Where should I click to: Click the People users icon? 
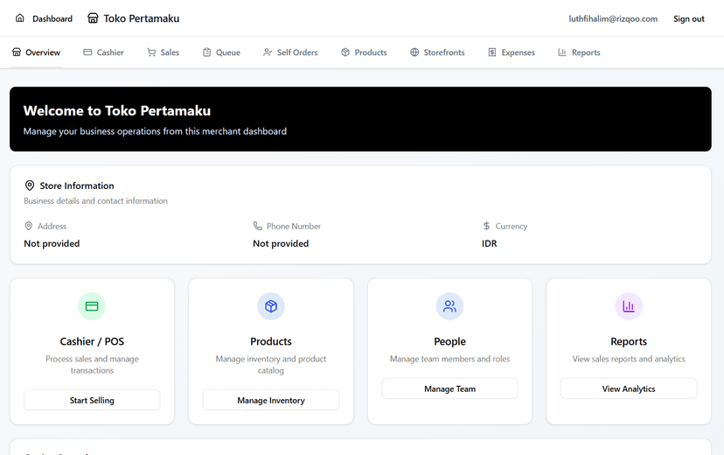tap(449, 306)
